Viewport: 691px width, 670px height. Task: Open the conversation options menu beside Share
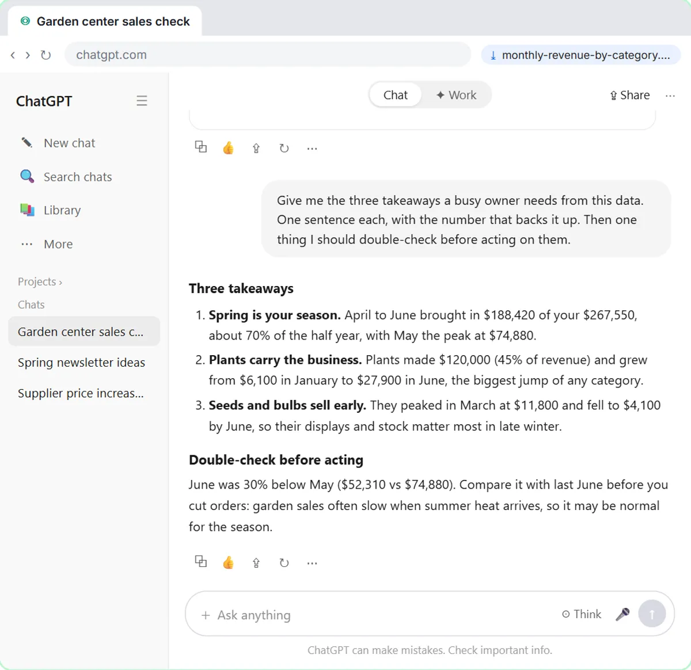coord(670,96)
